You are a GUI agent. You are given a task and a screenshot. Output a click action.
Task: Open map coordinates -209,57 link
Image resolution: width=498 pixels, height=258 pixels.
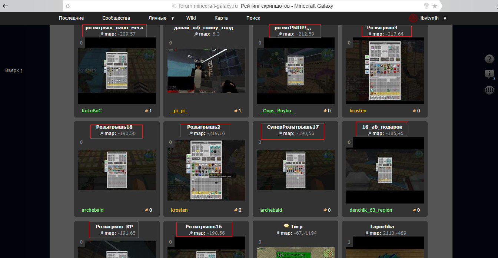coord(127,34)
